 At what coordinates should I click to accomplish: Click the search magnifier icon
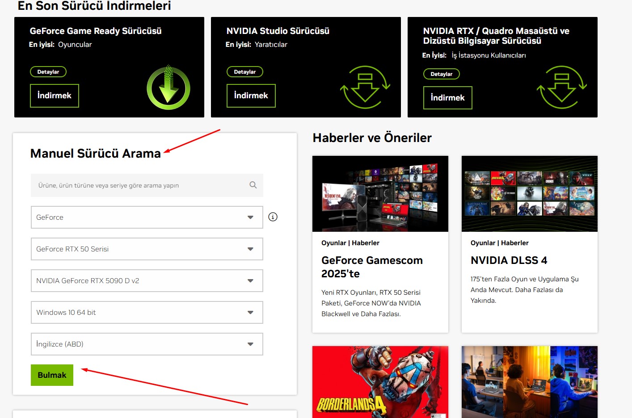click(253, 185)
